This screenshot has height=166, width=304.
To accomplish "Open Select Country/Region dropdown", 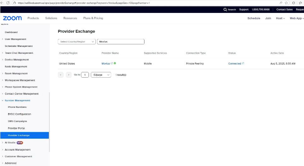I will click(x=77, y=41).
